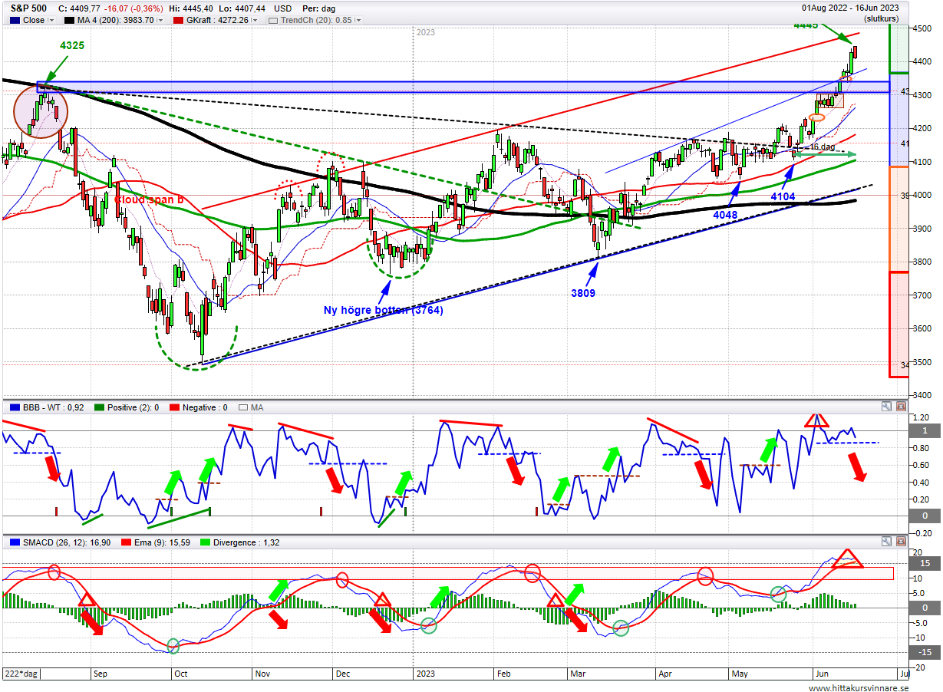Open settings wrench for the BBB panel
This screenshot has height=692, width=943.
tap(885, 407)
